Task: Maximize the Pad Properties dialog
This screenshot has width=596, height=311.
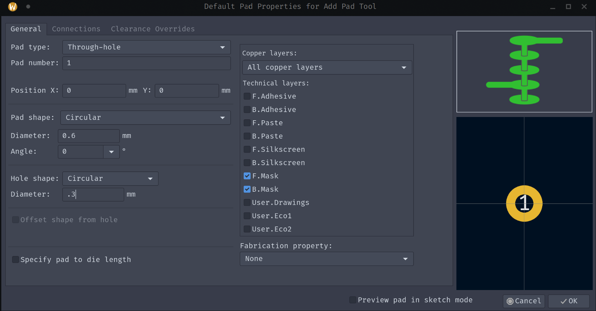Action: click(568, 7)
